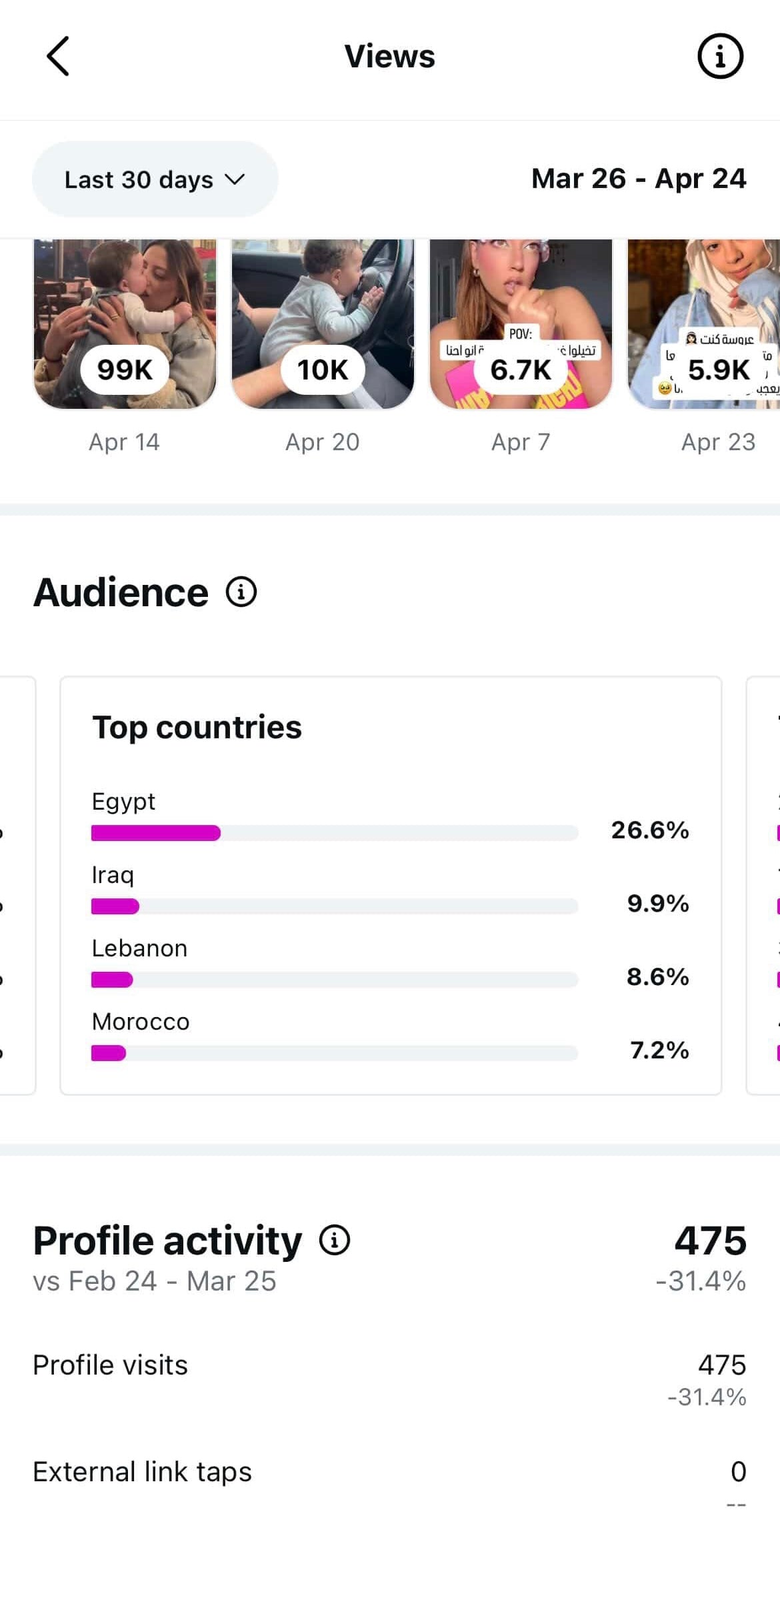Tap the 26.6% value for Egypt
Image resolution: width=780 pixels, height=1606 pixels.
[650, 830]
